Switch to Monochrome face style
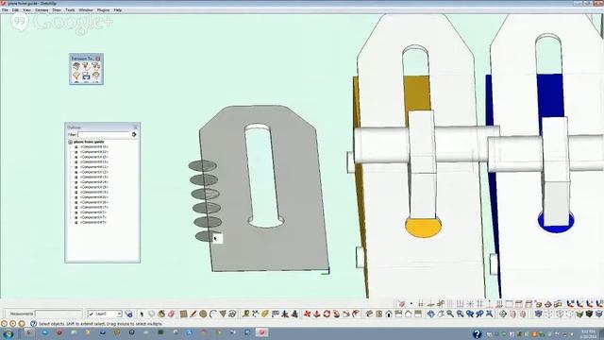 click(x=598, y=314)
